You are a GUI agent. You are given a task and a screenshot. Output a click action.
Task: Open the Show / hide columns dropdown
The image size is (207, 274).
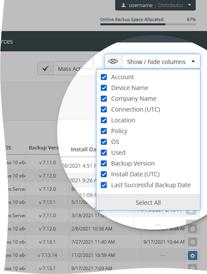tap(152, 61)
